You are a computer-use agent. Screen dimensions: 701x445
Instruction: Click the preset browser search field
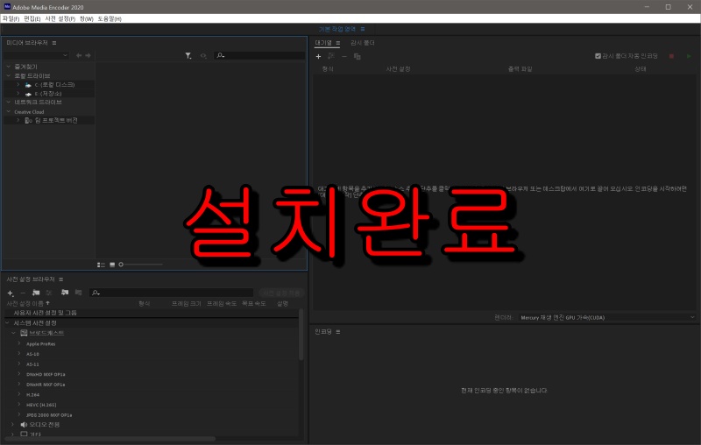tap(171, 293)
